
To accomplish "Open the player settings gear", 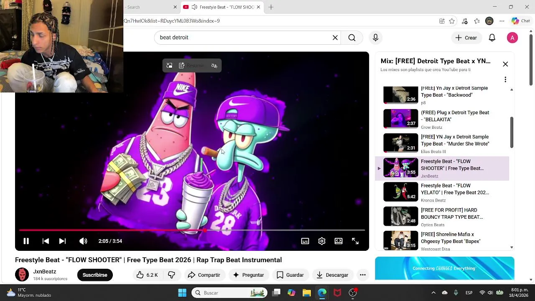I will tap(322, 241).
